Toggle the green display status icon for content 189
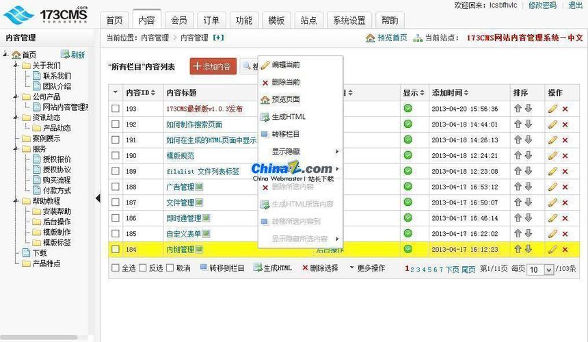 click(408, 171)
